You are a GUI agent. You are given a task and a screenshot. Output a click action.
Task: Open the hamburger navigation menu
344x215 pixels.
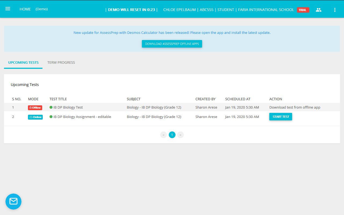8,9
